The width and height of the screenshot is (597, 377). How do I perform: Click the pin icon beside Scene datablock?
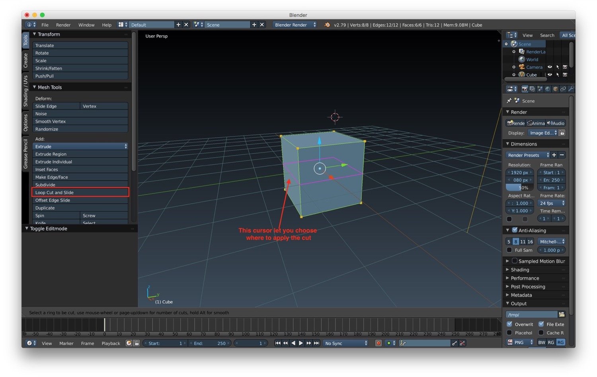coord(509,101)
